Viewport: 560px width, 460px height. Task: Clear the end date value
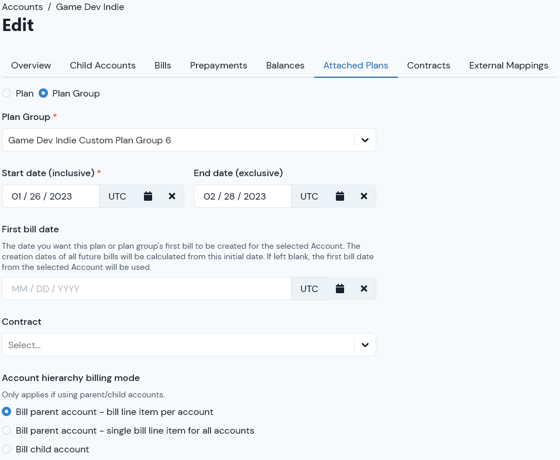coord(363,196)
